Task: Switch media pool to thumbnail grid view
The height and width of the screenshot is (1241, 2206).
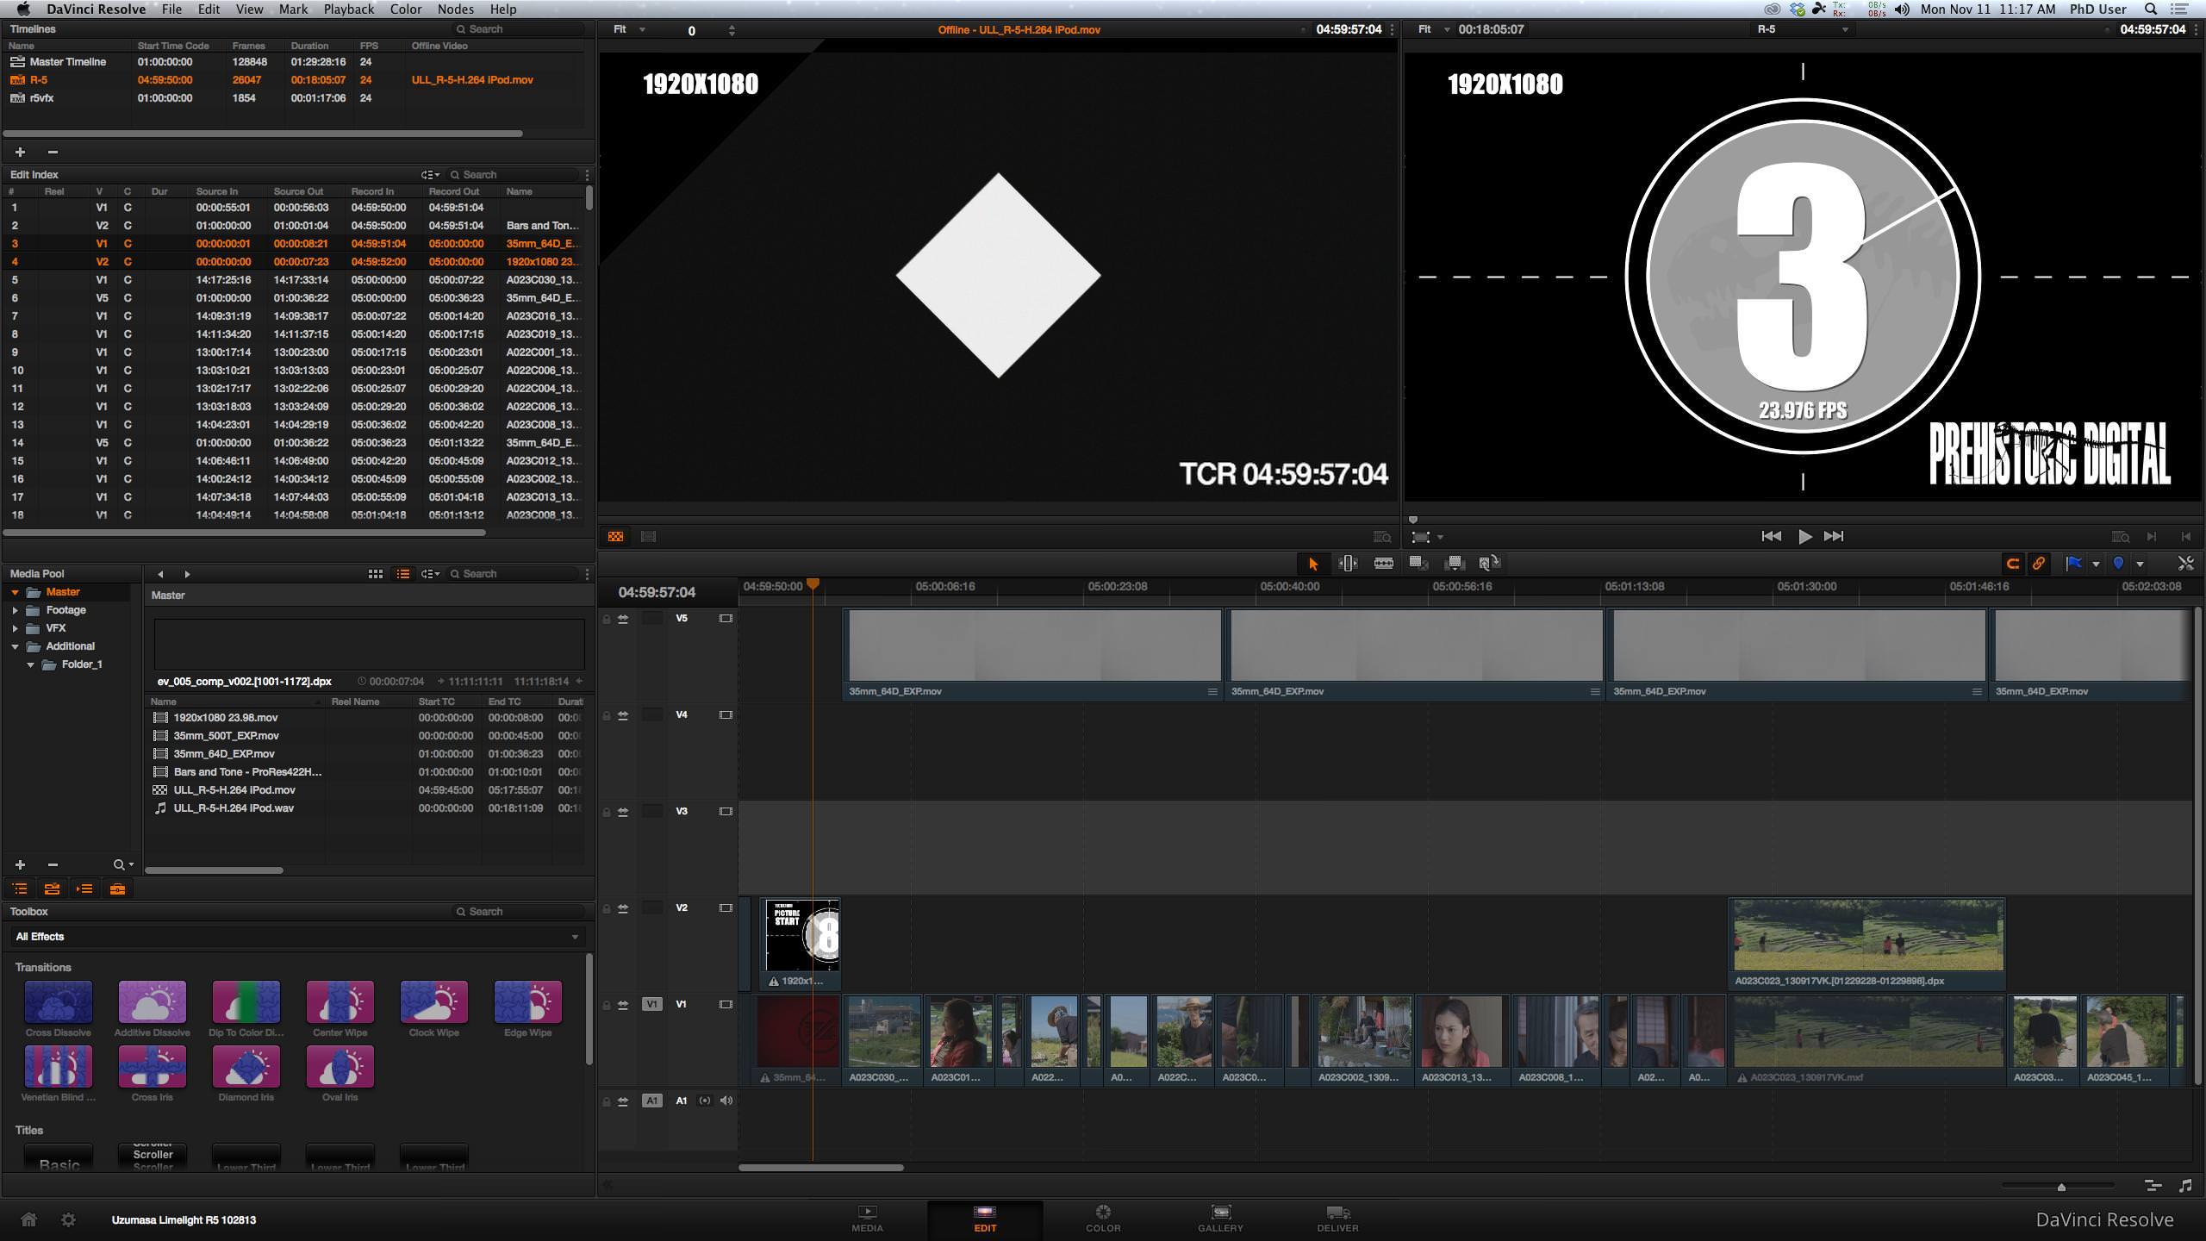Action: (376, 574)
